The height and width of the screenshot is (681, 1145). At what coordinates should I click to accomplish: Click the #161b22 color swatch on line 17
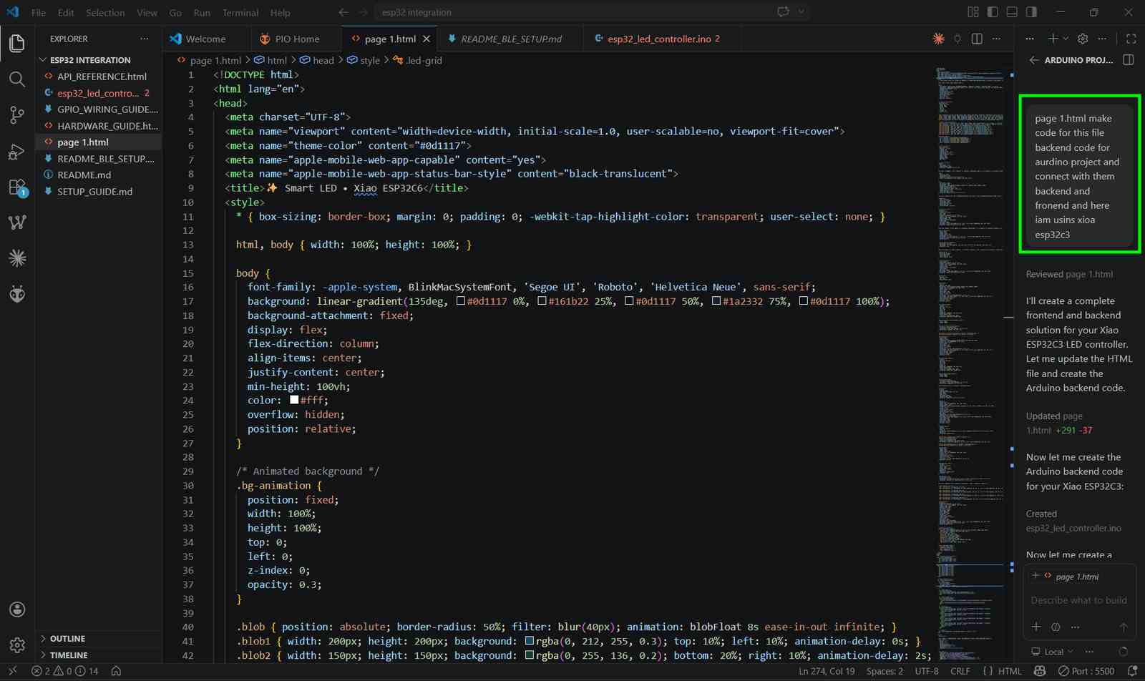pos(542,301)
